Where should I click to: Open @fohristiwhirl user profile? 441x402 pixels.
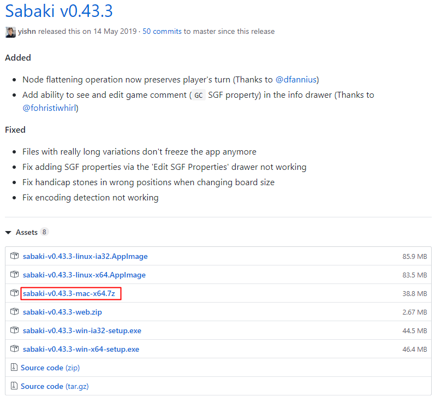tap(50, 108)
